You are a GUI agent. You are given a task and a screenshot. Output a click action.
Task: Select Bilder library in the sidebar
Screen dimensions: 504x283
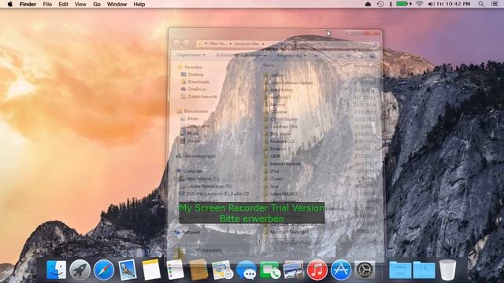click(x=193, y=119)
